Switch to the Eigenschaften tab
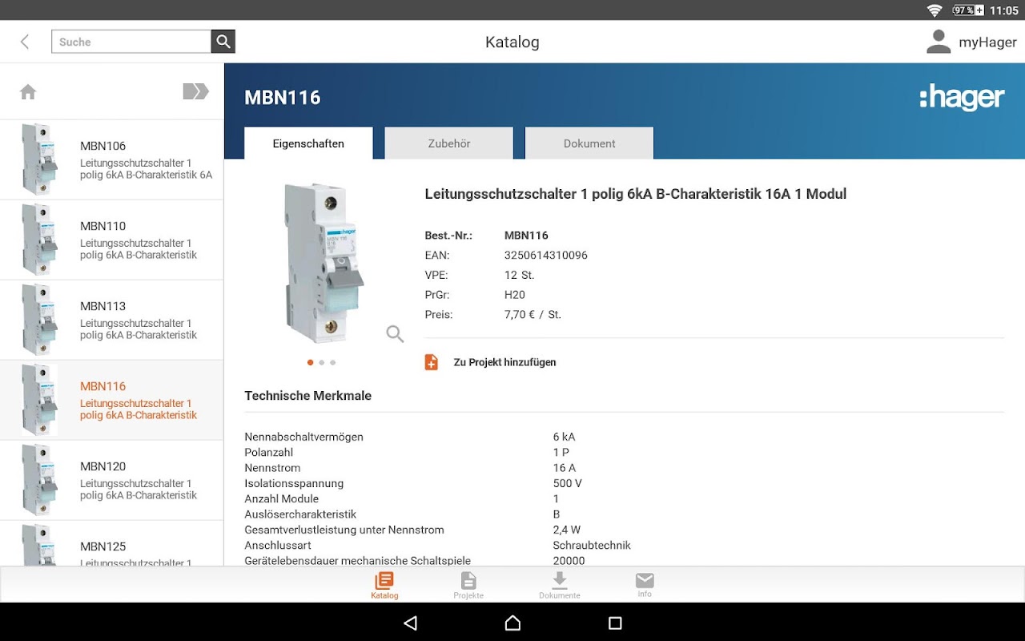Viewport: 1025px width, 641px height. pyautogui.click(x=308, y=143)
